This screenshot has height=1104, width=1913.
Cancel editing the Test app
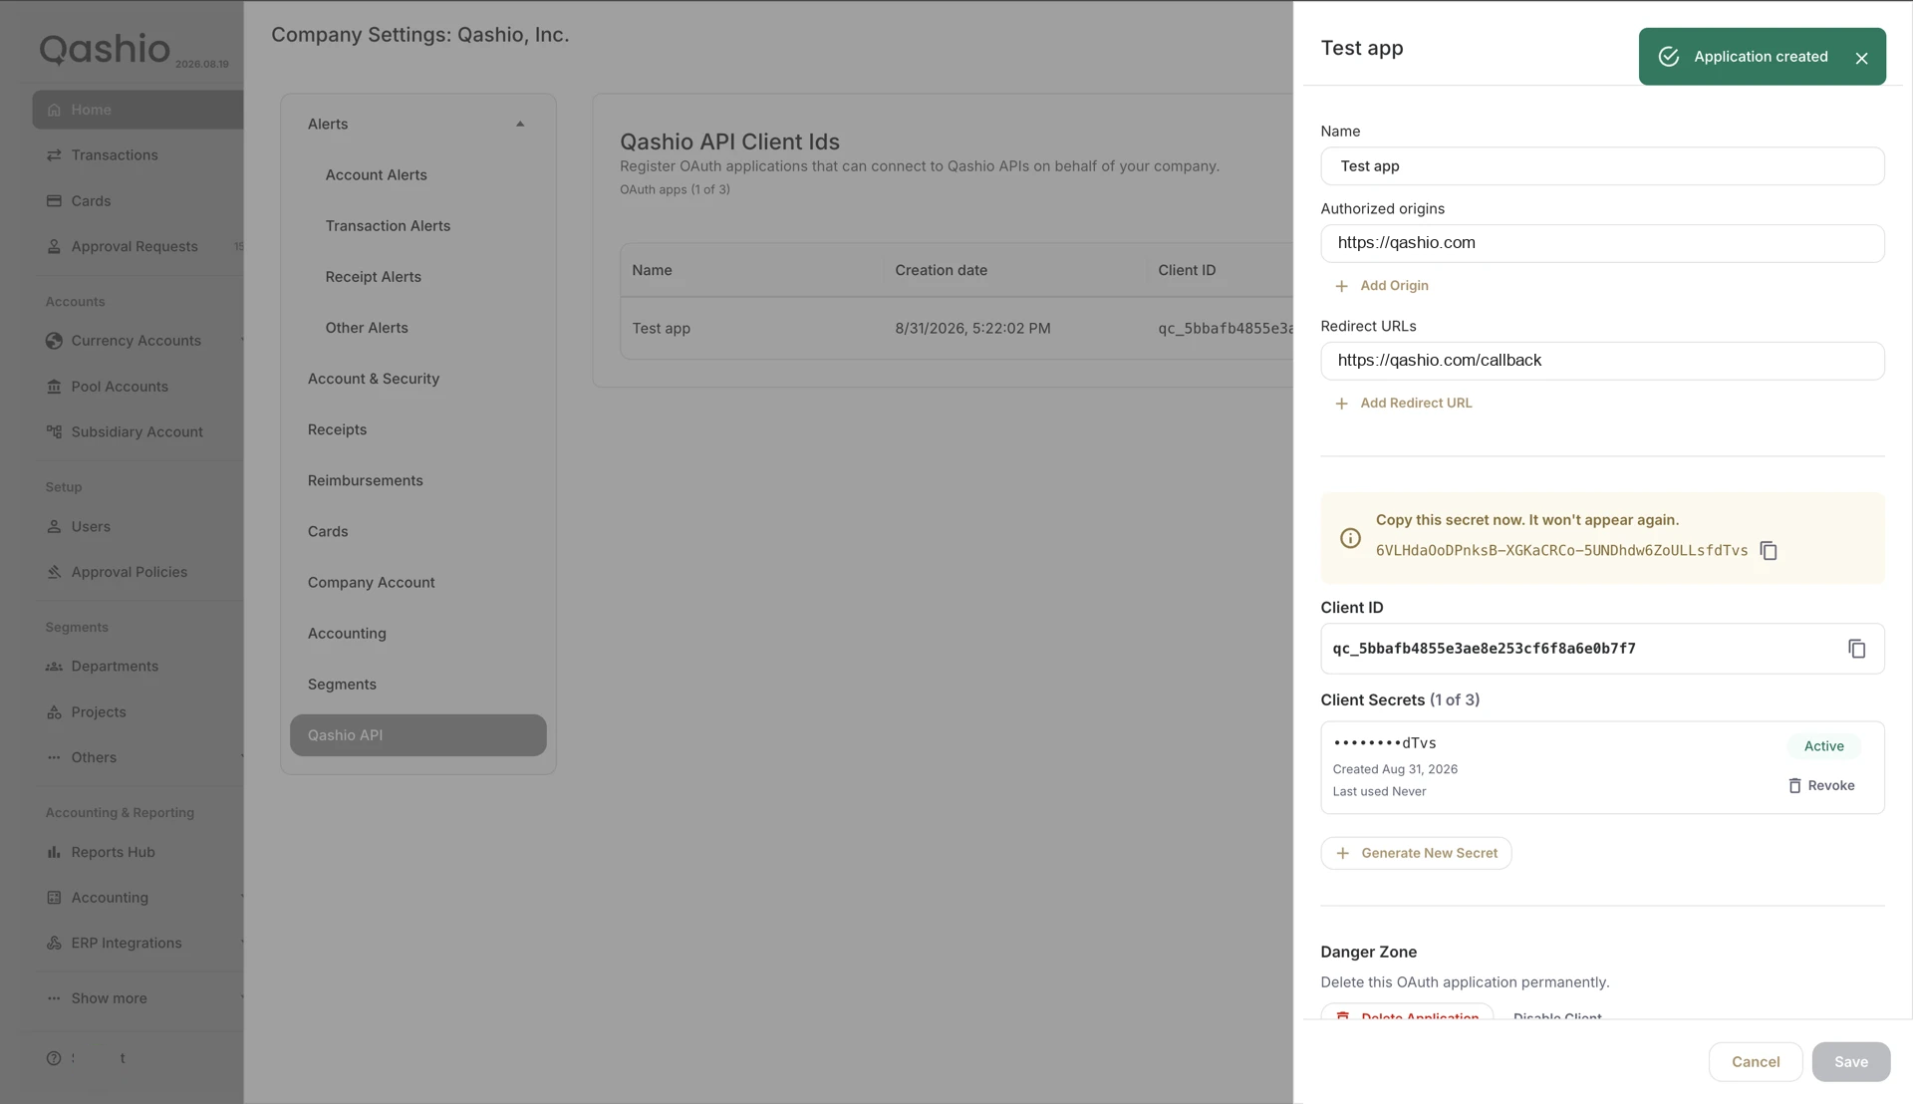coord(1755,1062)
